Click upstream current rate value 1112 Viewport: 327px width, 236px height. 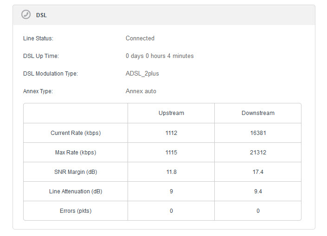click(171, 133)
